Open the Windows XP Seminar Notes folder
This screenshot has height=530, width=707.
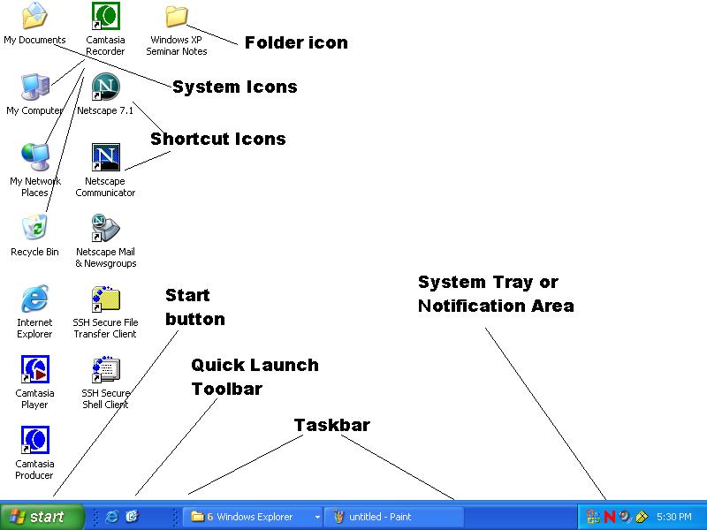tap(176, 18)
